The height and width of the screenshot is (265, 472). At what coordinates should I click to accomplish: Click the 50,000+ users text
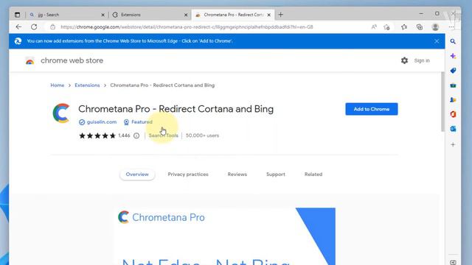point(202,135)
